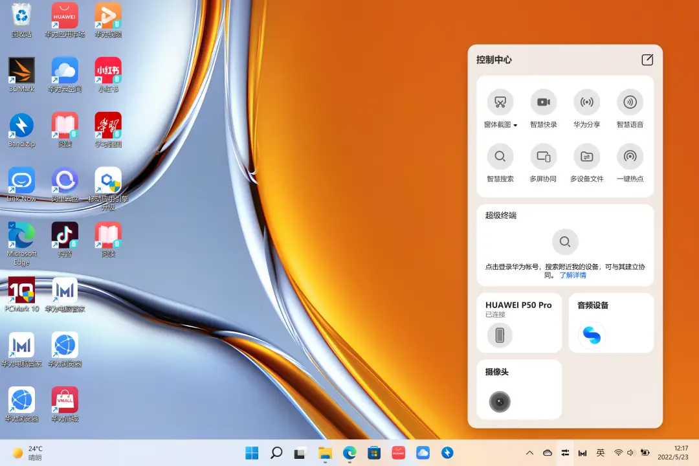Click the 音频设备 audio device icon
The height and width of the screenshot is (466, 699).
592,335
